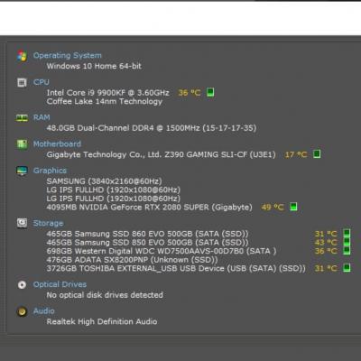Open the Graphics section link
361x361 pixels.
(x=50, y=171)
